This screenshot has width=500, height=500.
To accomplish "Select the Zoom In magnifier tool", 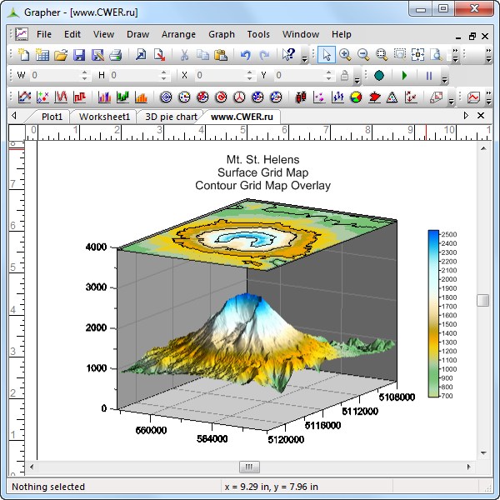I will [345, 55].
